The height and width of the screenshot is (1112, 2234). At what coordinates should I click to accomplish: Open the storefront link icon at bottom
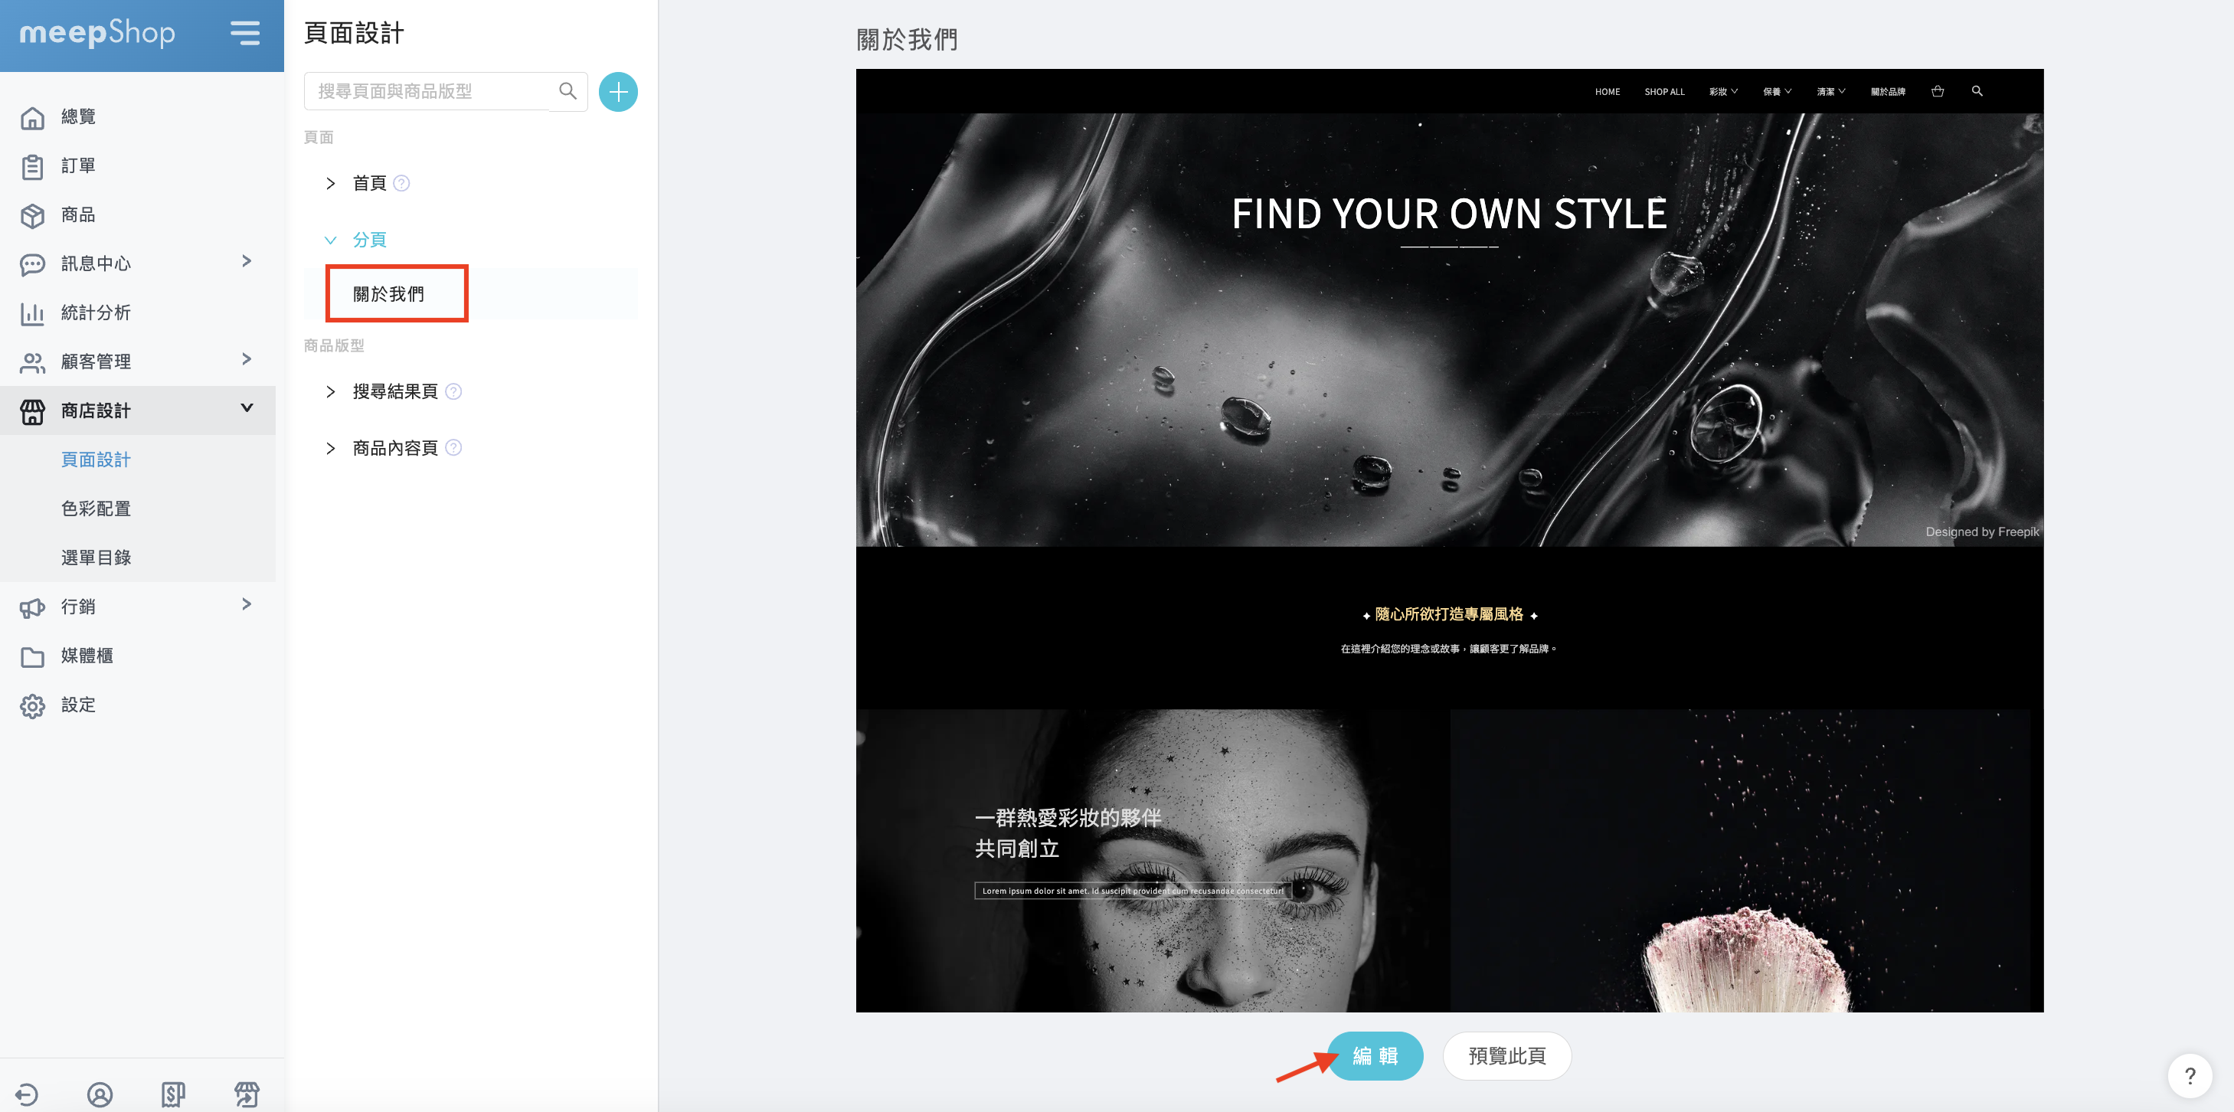point(247,1094)
